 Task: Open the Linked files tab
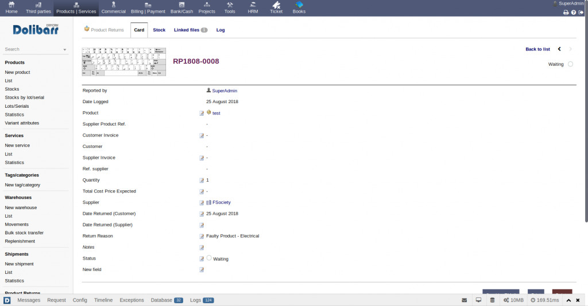click(x=191, y=30)
